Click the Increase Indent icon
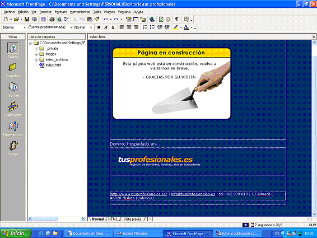317x238 pixels. tap(167, 27)
